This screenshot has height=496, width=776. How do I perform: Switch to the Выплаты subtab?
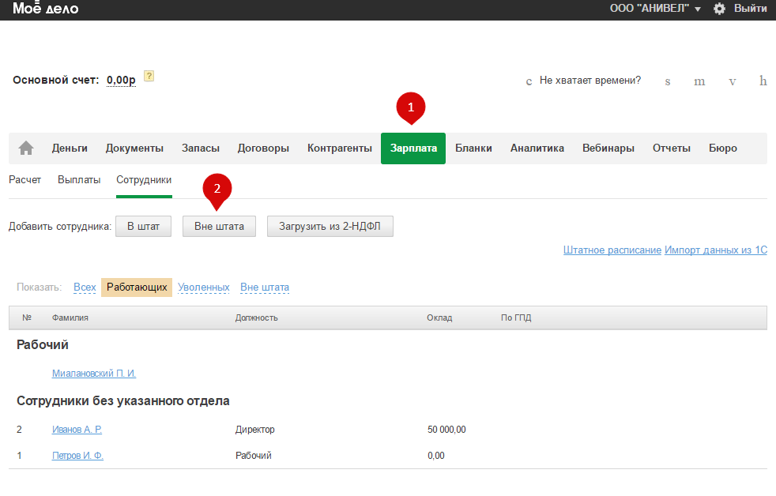pos(79,180)
